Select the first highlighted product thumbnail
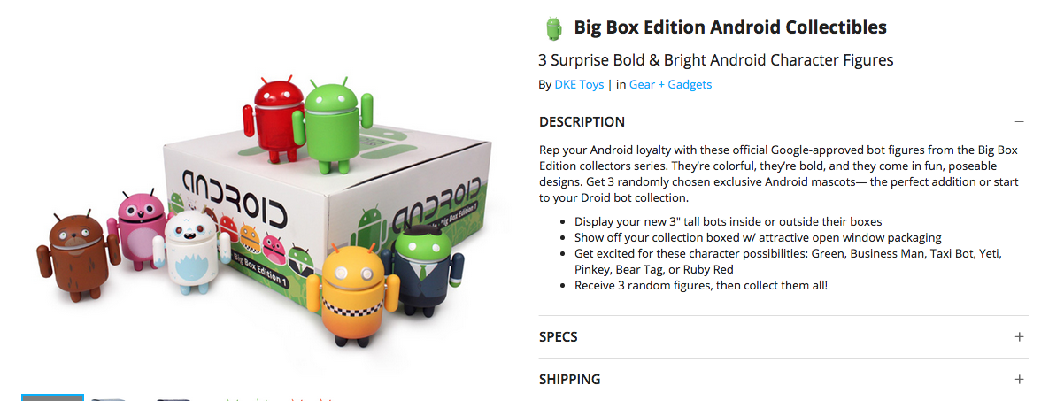 (x=52, y=397)
